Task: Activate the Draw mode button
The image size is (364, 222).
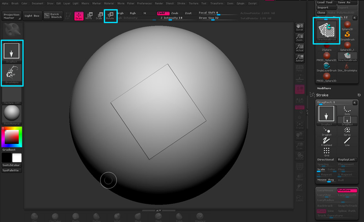Action: (79, 16)
